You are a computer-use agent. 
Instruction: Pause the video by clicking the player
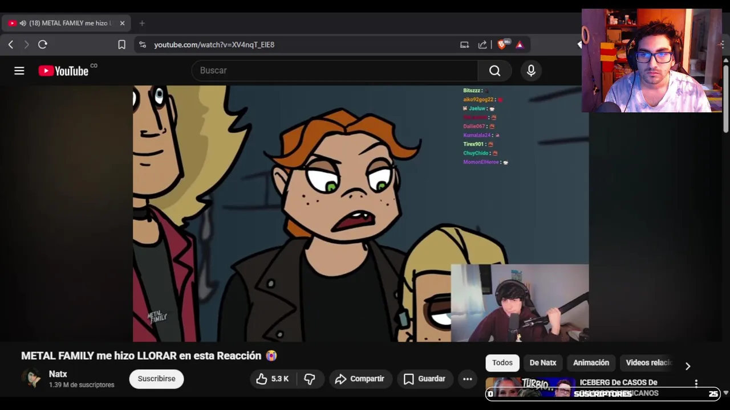(x=361, y=214)
